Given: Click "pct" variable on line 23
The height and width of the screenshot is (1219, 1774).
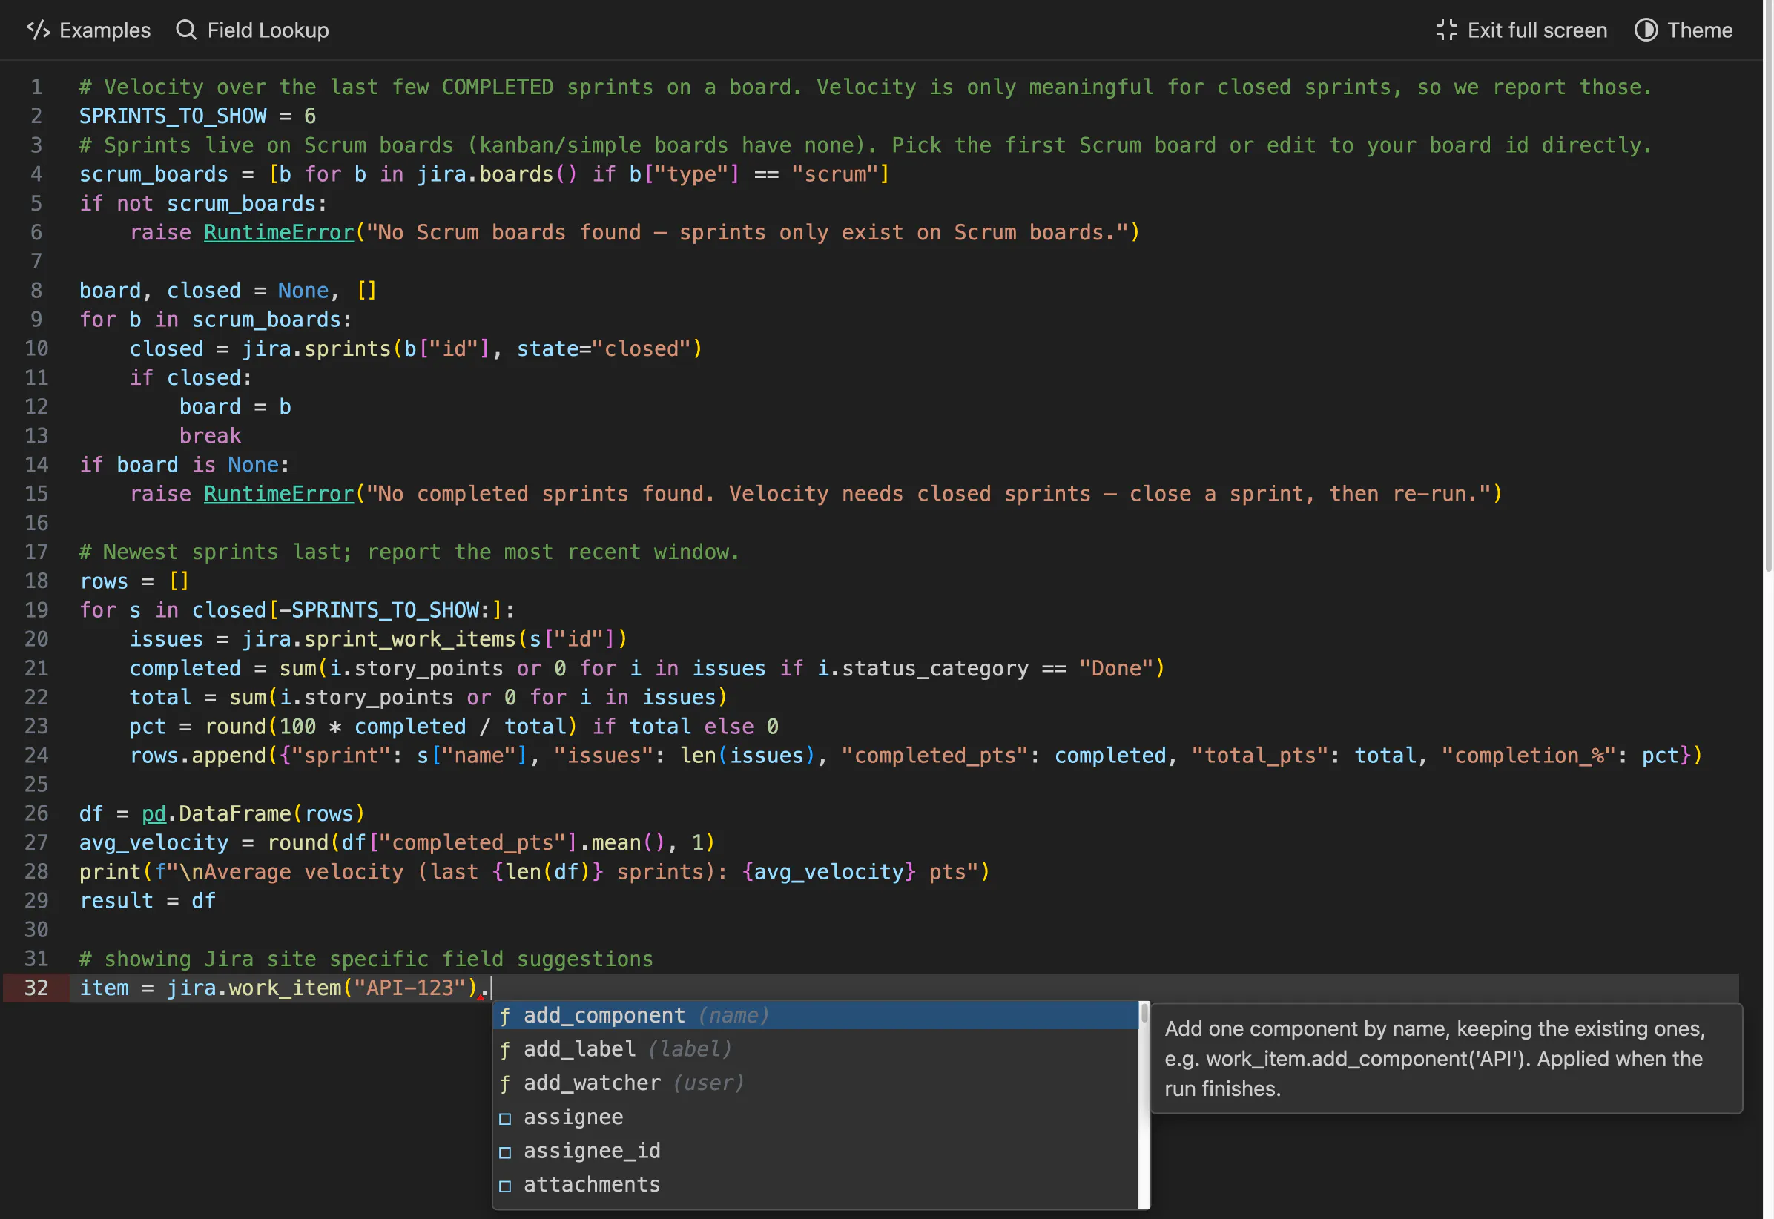Looking at the screenshot, I should 148,727.
